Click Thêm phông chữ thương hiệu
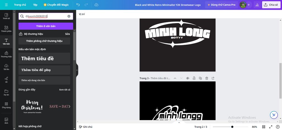Image resolution: width=282 pixels, height=130 pixels. point(44,41)
